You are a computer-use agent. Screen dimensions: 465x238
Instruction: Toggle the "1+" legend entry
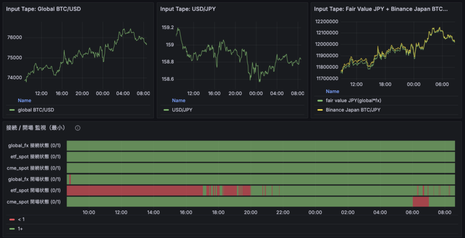pos(20,229)
